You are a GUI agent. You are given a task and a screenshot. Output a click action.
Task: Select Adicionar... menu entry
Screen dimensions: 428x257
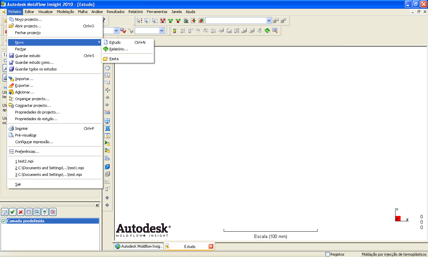pyautogui.click(x=55, y=92)
